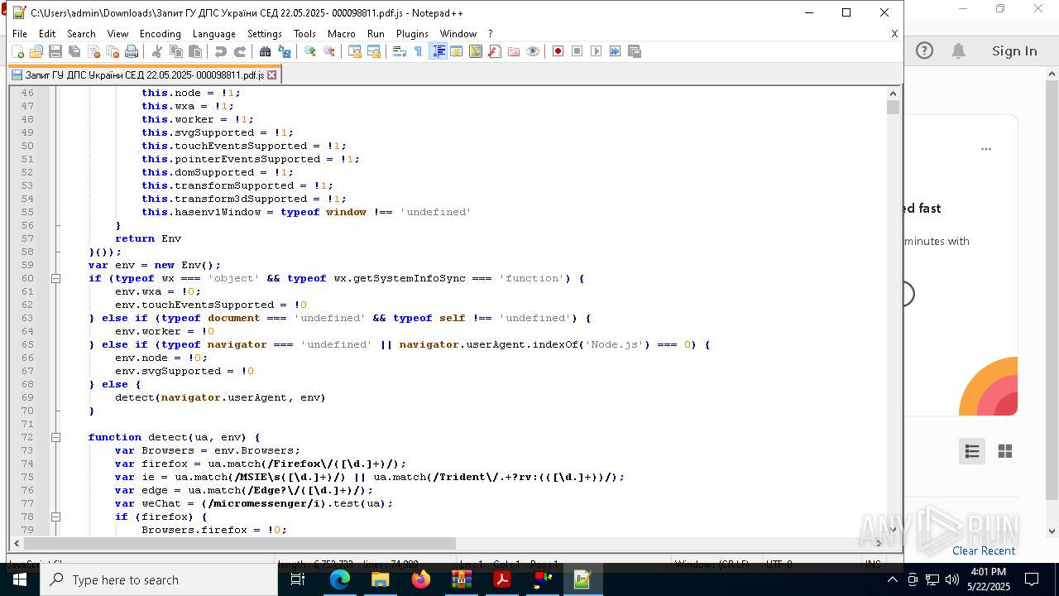Click the Zoom Out toolbar icon
Viewport: 1059px width, 596px height.
(329, 51)
